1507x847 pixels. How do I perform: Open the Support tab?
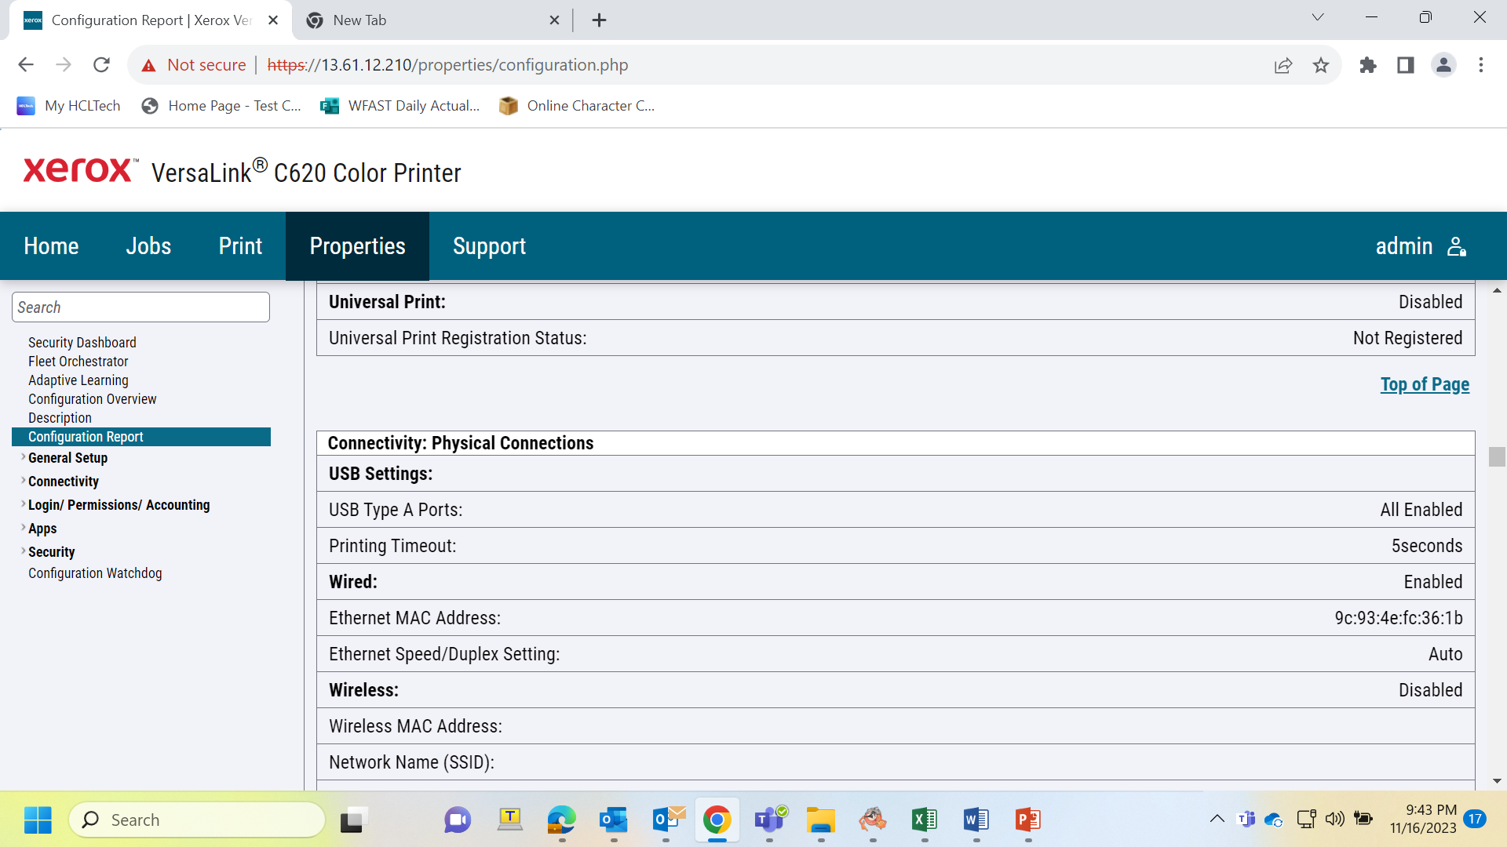pyautogui.click(x=489, y=246)
